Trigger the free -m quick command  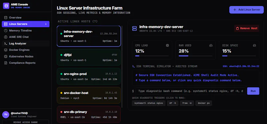coord(187,103)
